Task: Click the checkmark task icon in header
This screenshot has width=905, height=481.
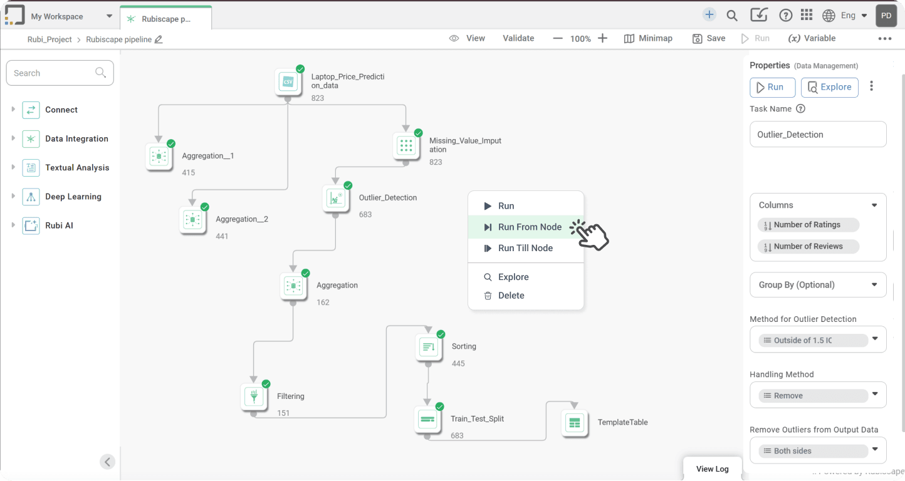Action: (x=759, y=15)
